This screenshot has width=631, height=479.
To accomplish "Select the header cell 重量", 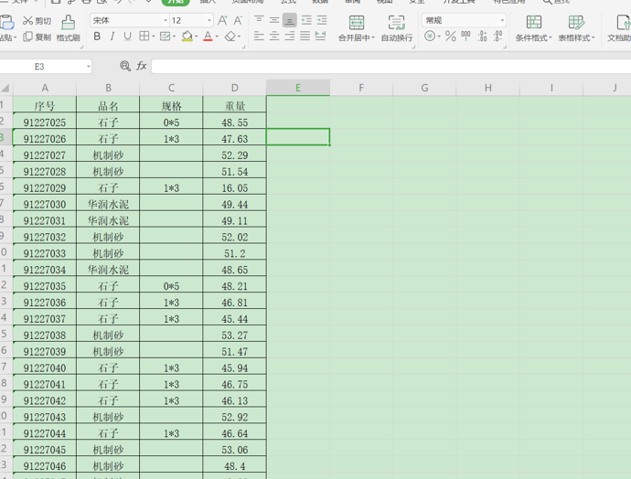I will click(x=235, y=105).
